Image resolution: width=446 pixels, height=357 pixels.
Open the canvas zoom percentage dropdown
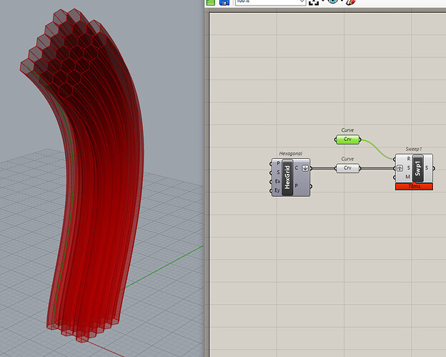click(270, 1)
